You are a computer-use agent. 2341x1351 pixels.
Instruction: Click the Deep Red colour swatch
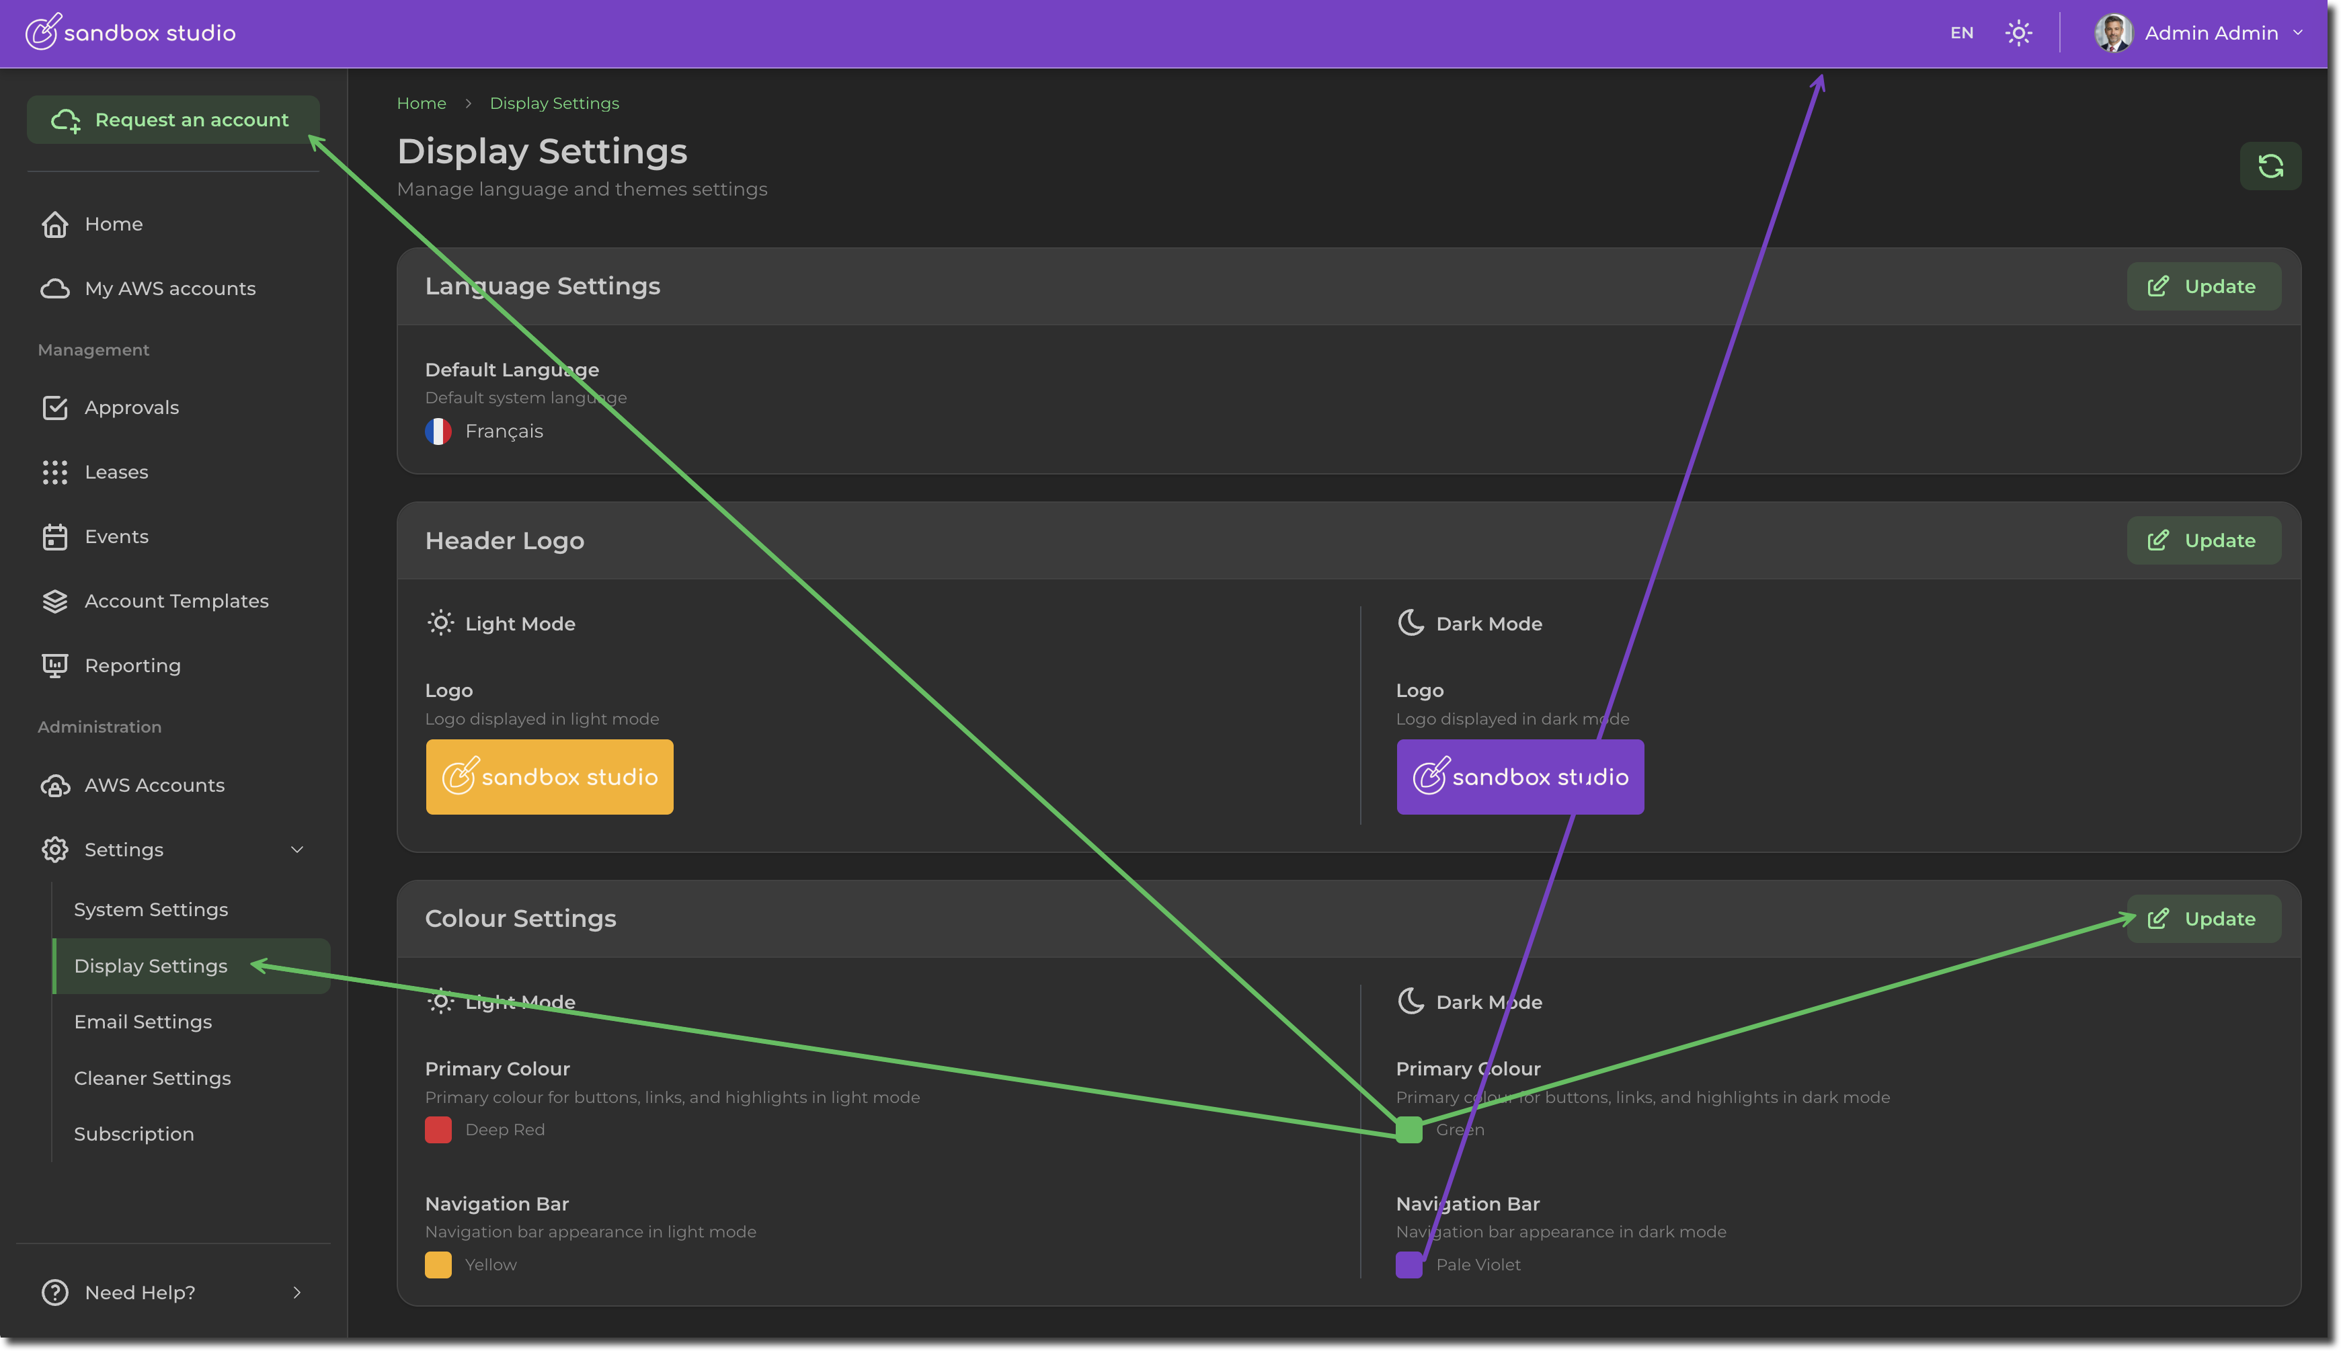(438, 1129)
